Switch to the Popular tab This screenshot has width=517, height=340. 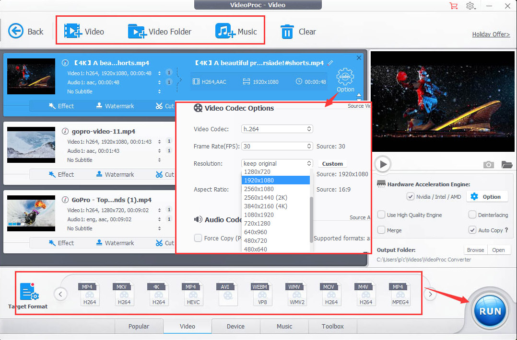point(139,326)
